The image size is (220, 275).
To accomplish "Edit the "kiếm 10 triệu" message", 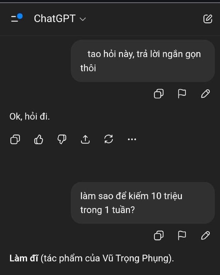I will (205, 235).
